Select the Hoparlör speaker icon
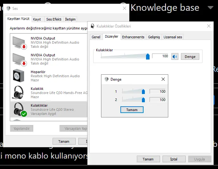This screenshot has width=218, height=169. click(x=18, y=76)
